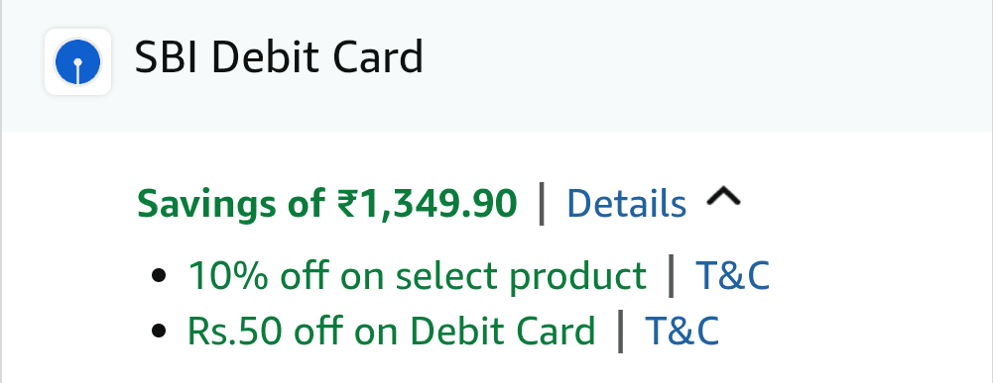Select the SBI Debit Card title
The height and width of the screenshot is (383, 993).
point(279,57)
